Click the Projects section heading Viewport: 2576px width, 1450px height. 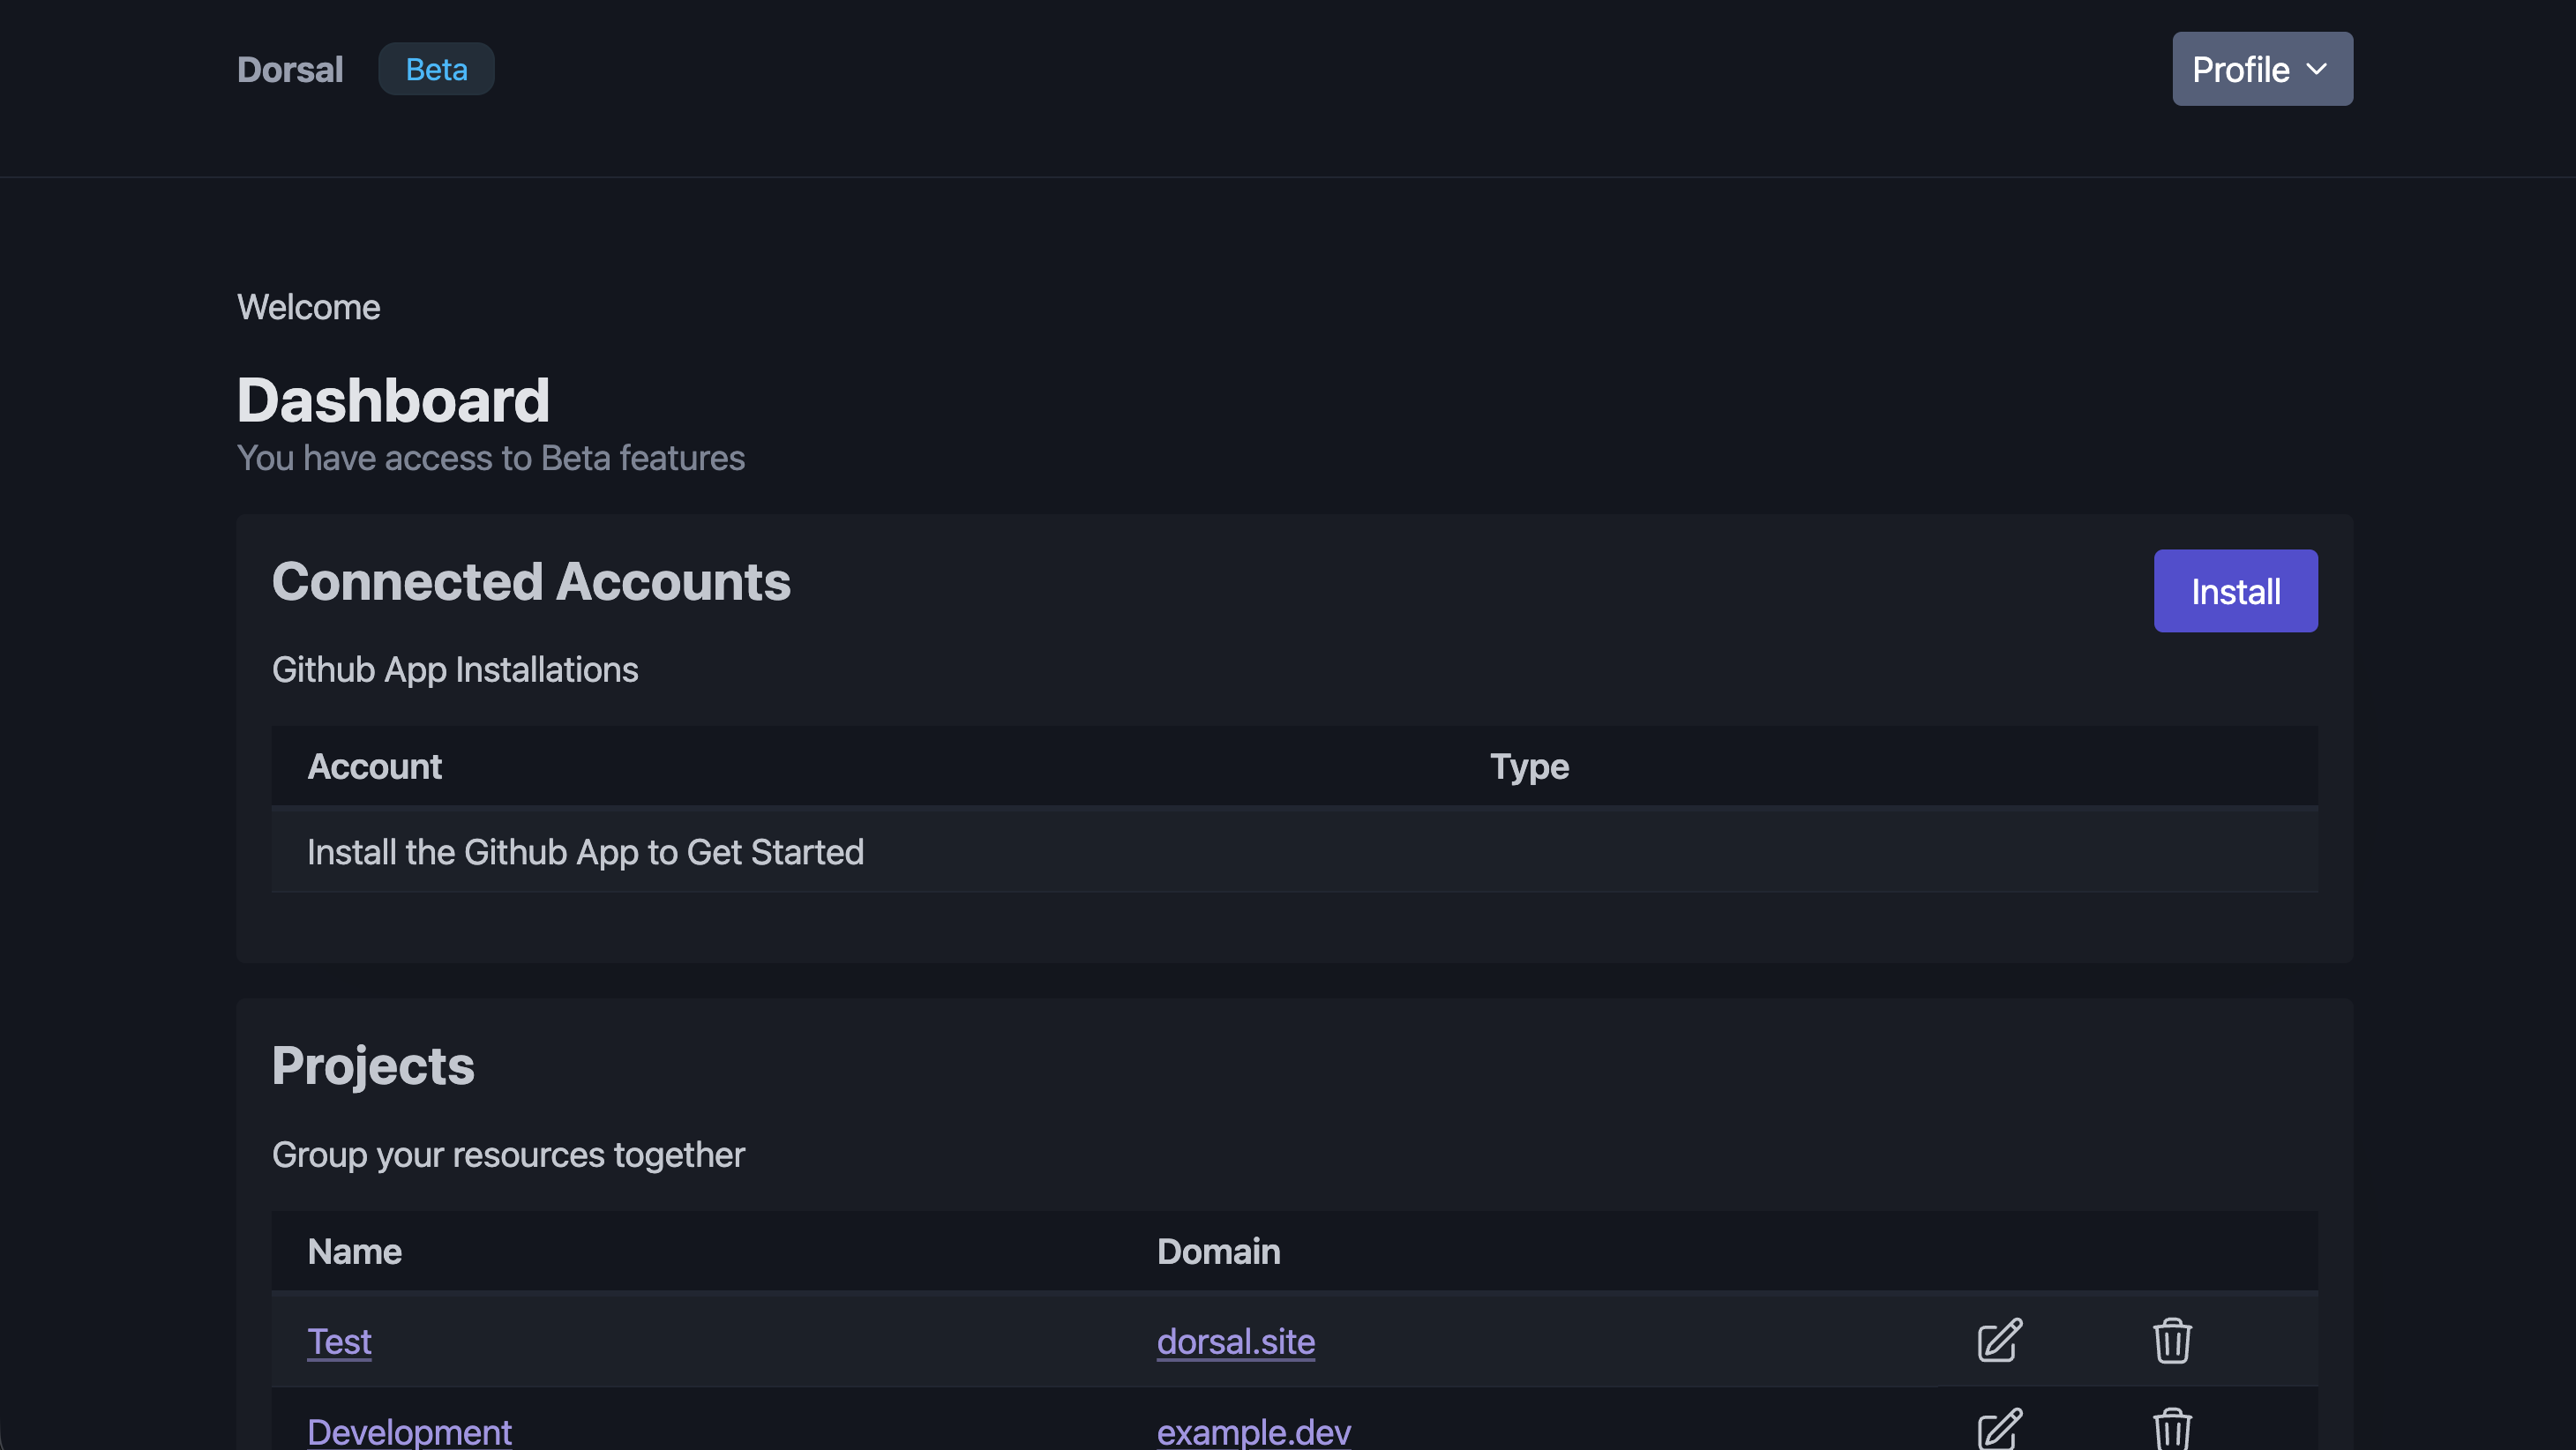point(373,1065)
